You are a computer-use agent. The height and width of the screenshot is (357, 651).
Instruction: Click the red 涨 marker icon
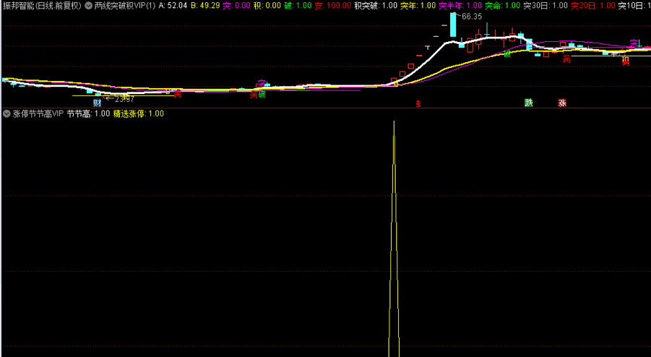click(x=562, y=103)
